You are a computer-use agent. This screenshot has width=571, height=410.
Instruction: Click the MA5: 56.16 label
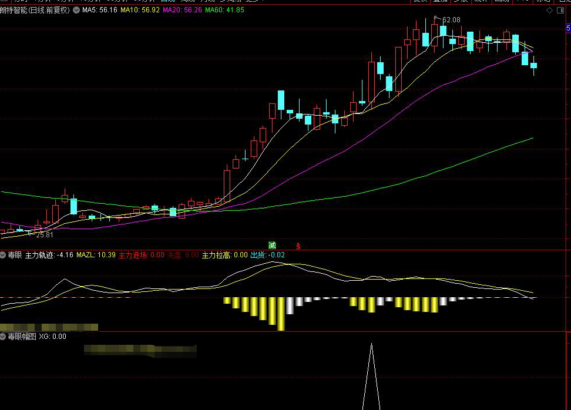100,10
